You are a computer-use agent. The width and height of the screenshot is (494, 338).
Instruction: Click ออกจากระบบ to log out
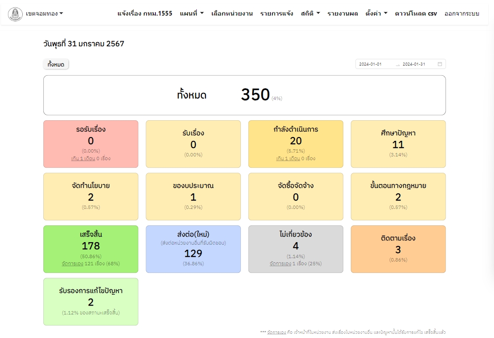[x=462, y=13]
